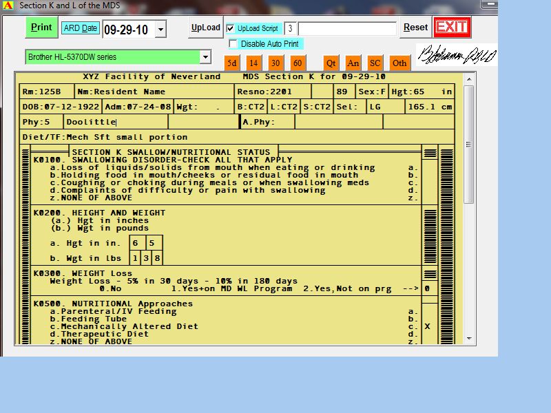Click the scroll down arrow of form
The width and height of the screenshot is (551, 413).
coord(469,338)
